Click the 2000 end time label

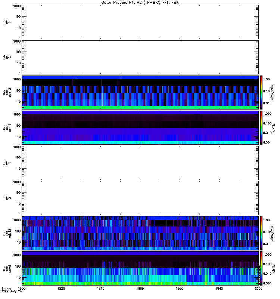point(258,289)
